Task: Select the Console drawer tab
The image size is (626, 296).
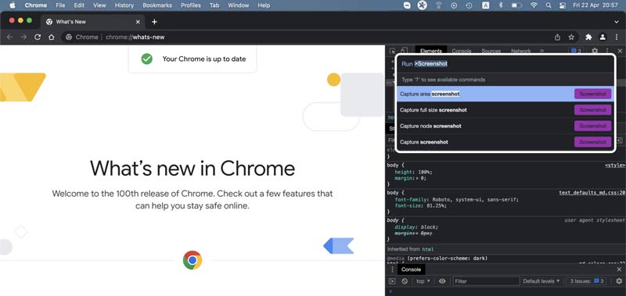Action: tap(412, 269)
